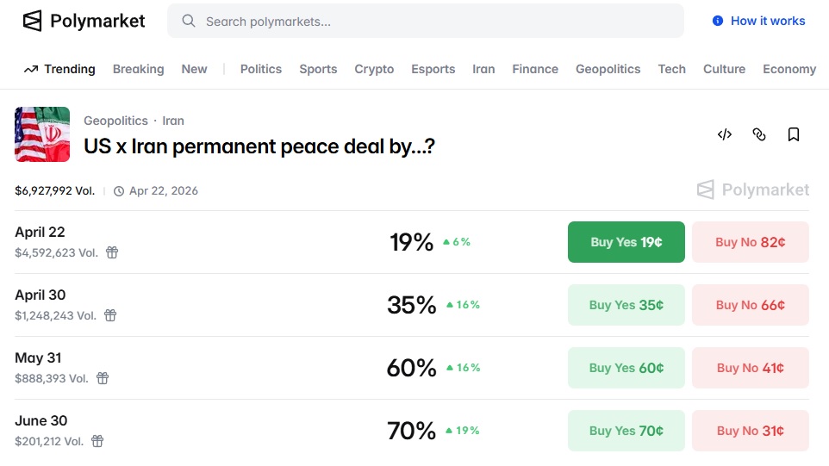Open the Iran breadcrumb link
This screenshot has height=466, width=829.
173,121
